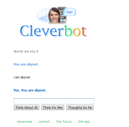
Task: Tap the smartphone image behind the woman
Action: 63,15
